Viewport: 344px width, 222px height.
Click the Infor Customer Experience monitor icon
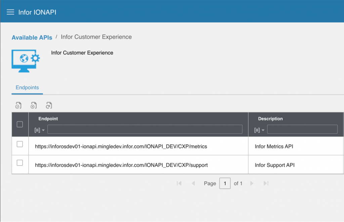pos(26,61)
